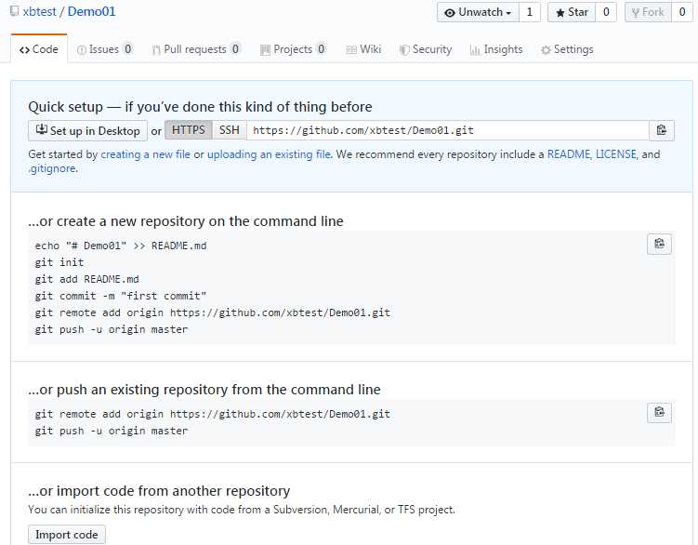Click the import code from another repository heading
The width and height of the screenshot is (698, 545).
click(159, 491)
